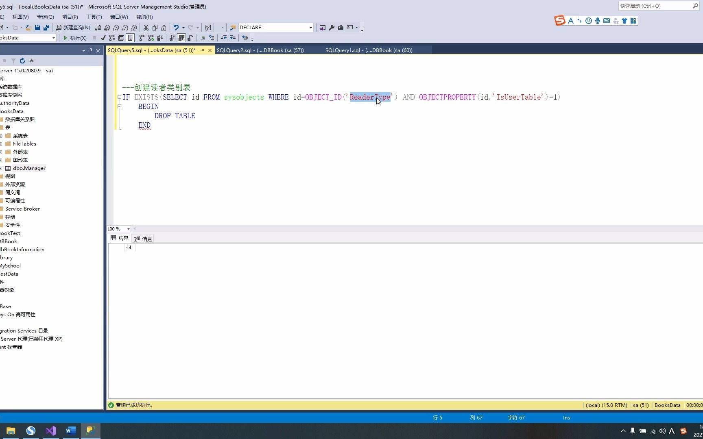The height and width of the screenshot is (439, 703).
Task: Toggle results to grid mode
Action: 181,38
